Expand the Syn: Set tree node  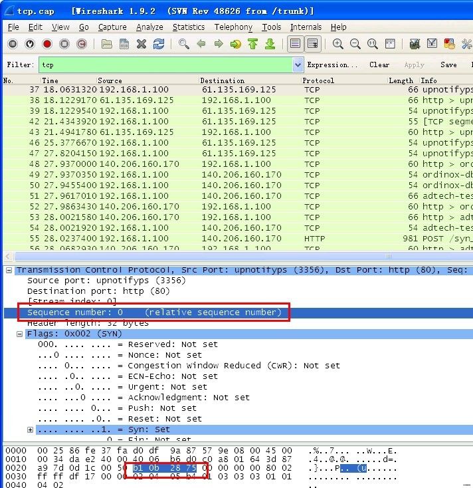tap(31, 429)
